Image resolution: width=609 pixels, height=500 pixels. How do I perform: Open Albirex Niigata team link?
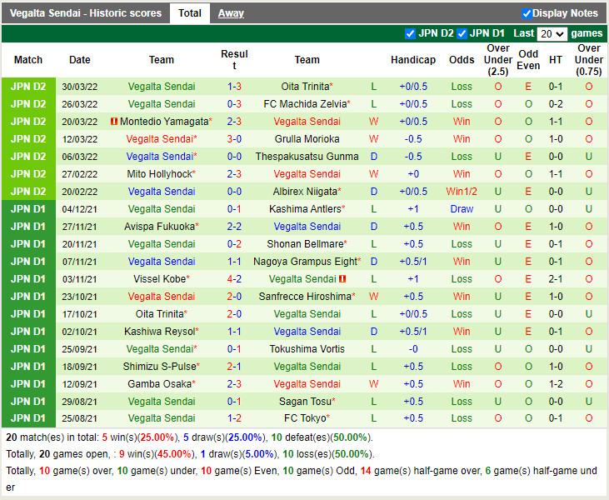pyautogui.click(x=307, y=192)
